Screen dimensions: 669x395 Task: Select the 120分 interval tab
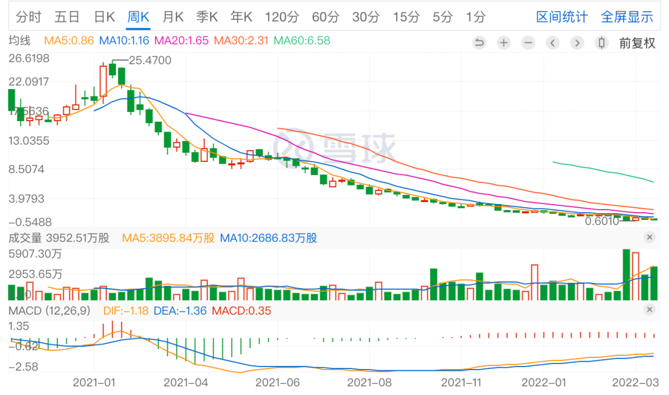(x=282, y=17)
